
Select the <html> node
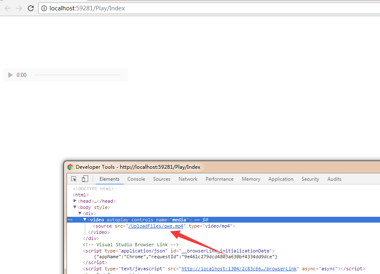81,195
